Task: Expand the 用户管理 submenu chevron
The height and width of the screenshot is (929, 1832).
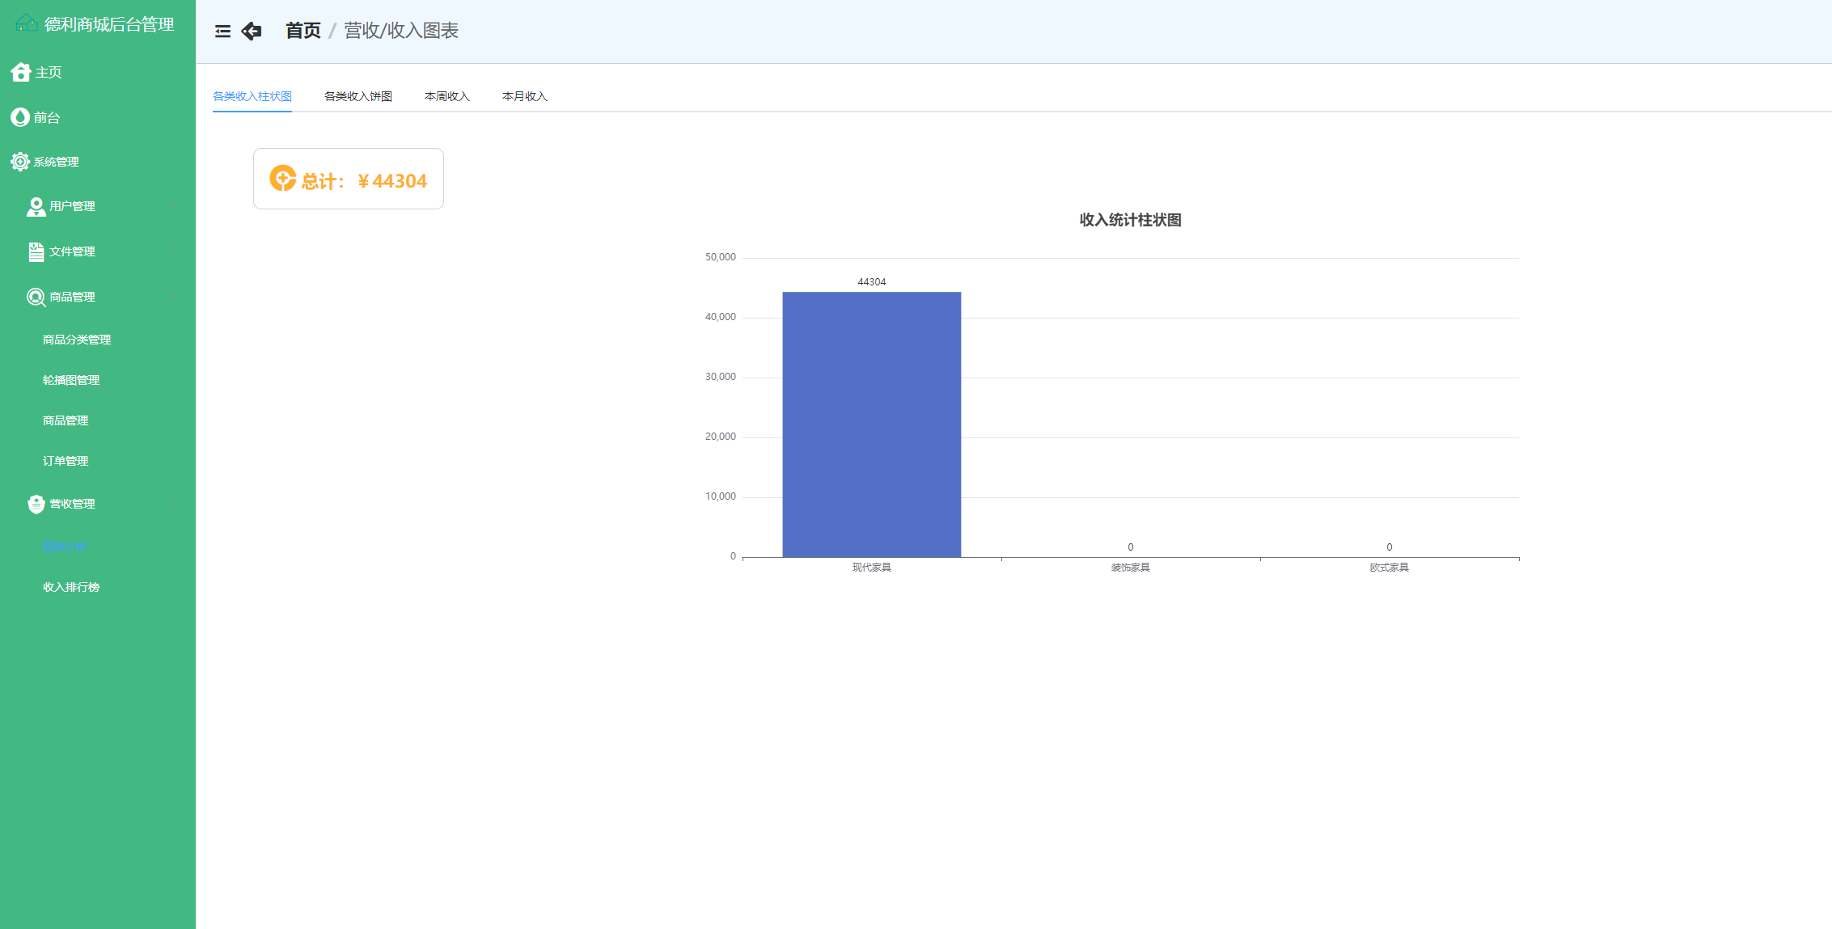Action: [x=176, y=206]
